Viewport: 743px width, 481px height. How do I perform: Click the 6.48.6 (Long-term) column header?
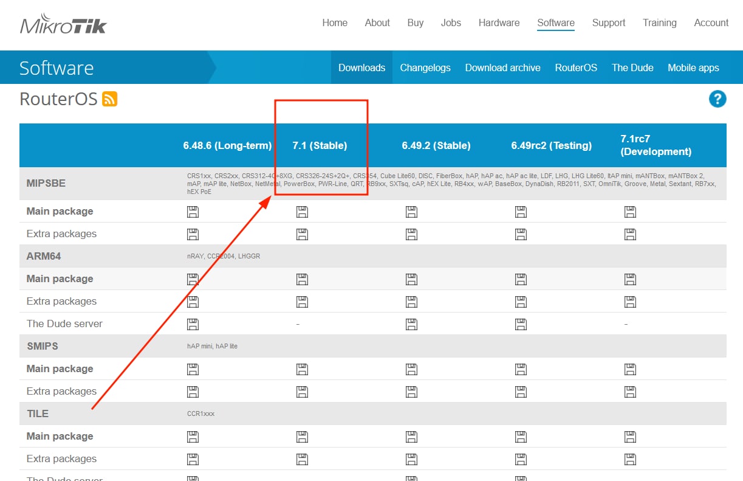click(227, 145)
